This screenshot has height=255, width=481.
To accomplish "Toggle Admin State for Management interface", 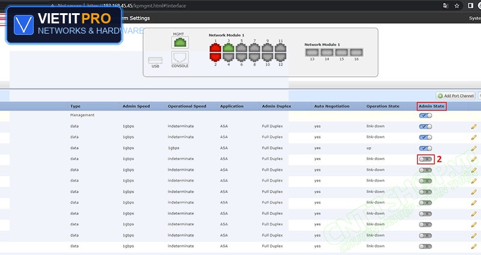I will tap(426, 115).
